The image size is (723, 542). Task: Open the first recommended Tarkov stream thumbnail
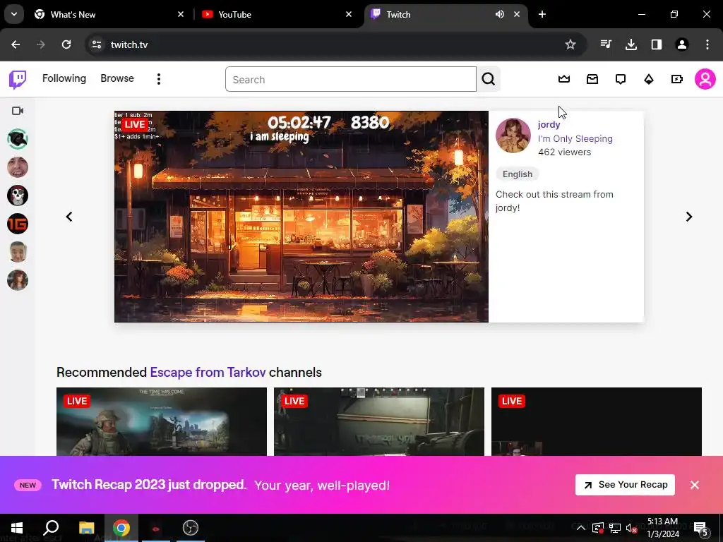tap(162, 422)
